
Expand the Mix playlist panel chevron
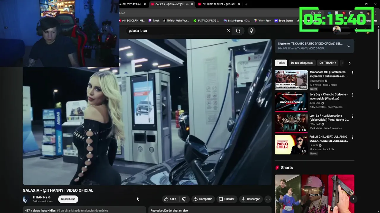(x=349, y=46)
